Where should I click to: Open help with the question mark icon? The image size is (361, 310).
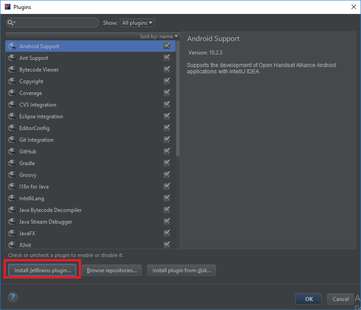point(13,297)
